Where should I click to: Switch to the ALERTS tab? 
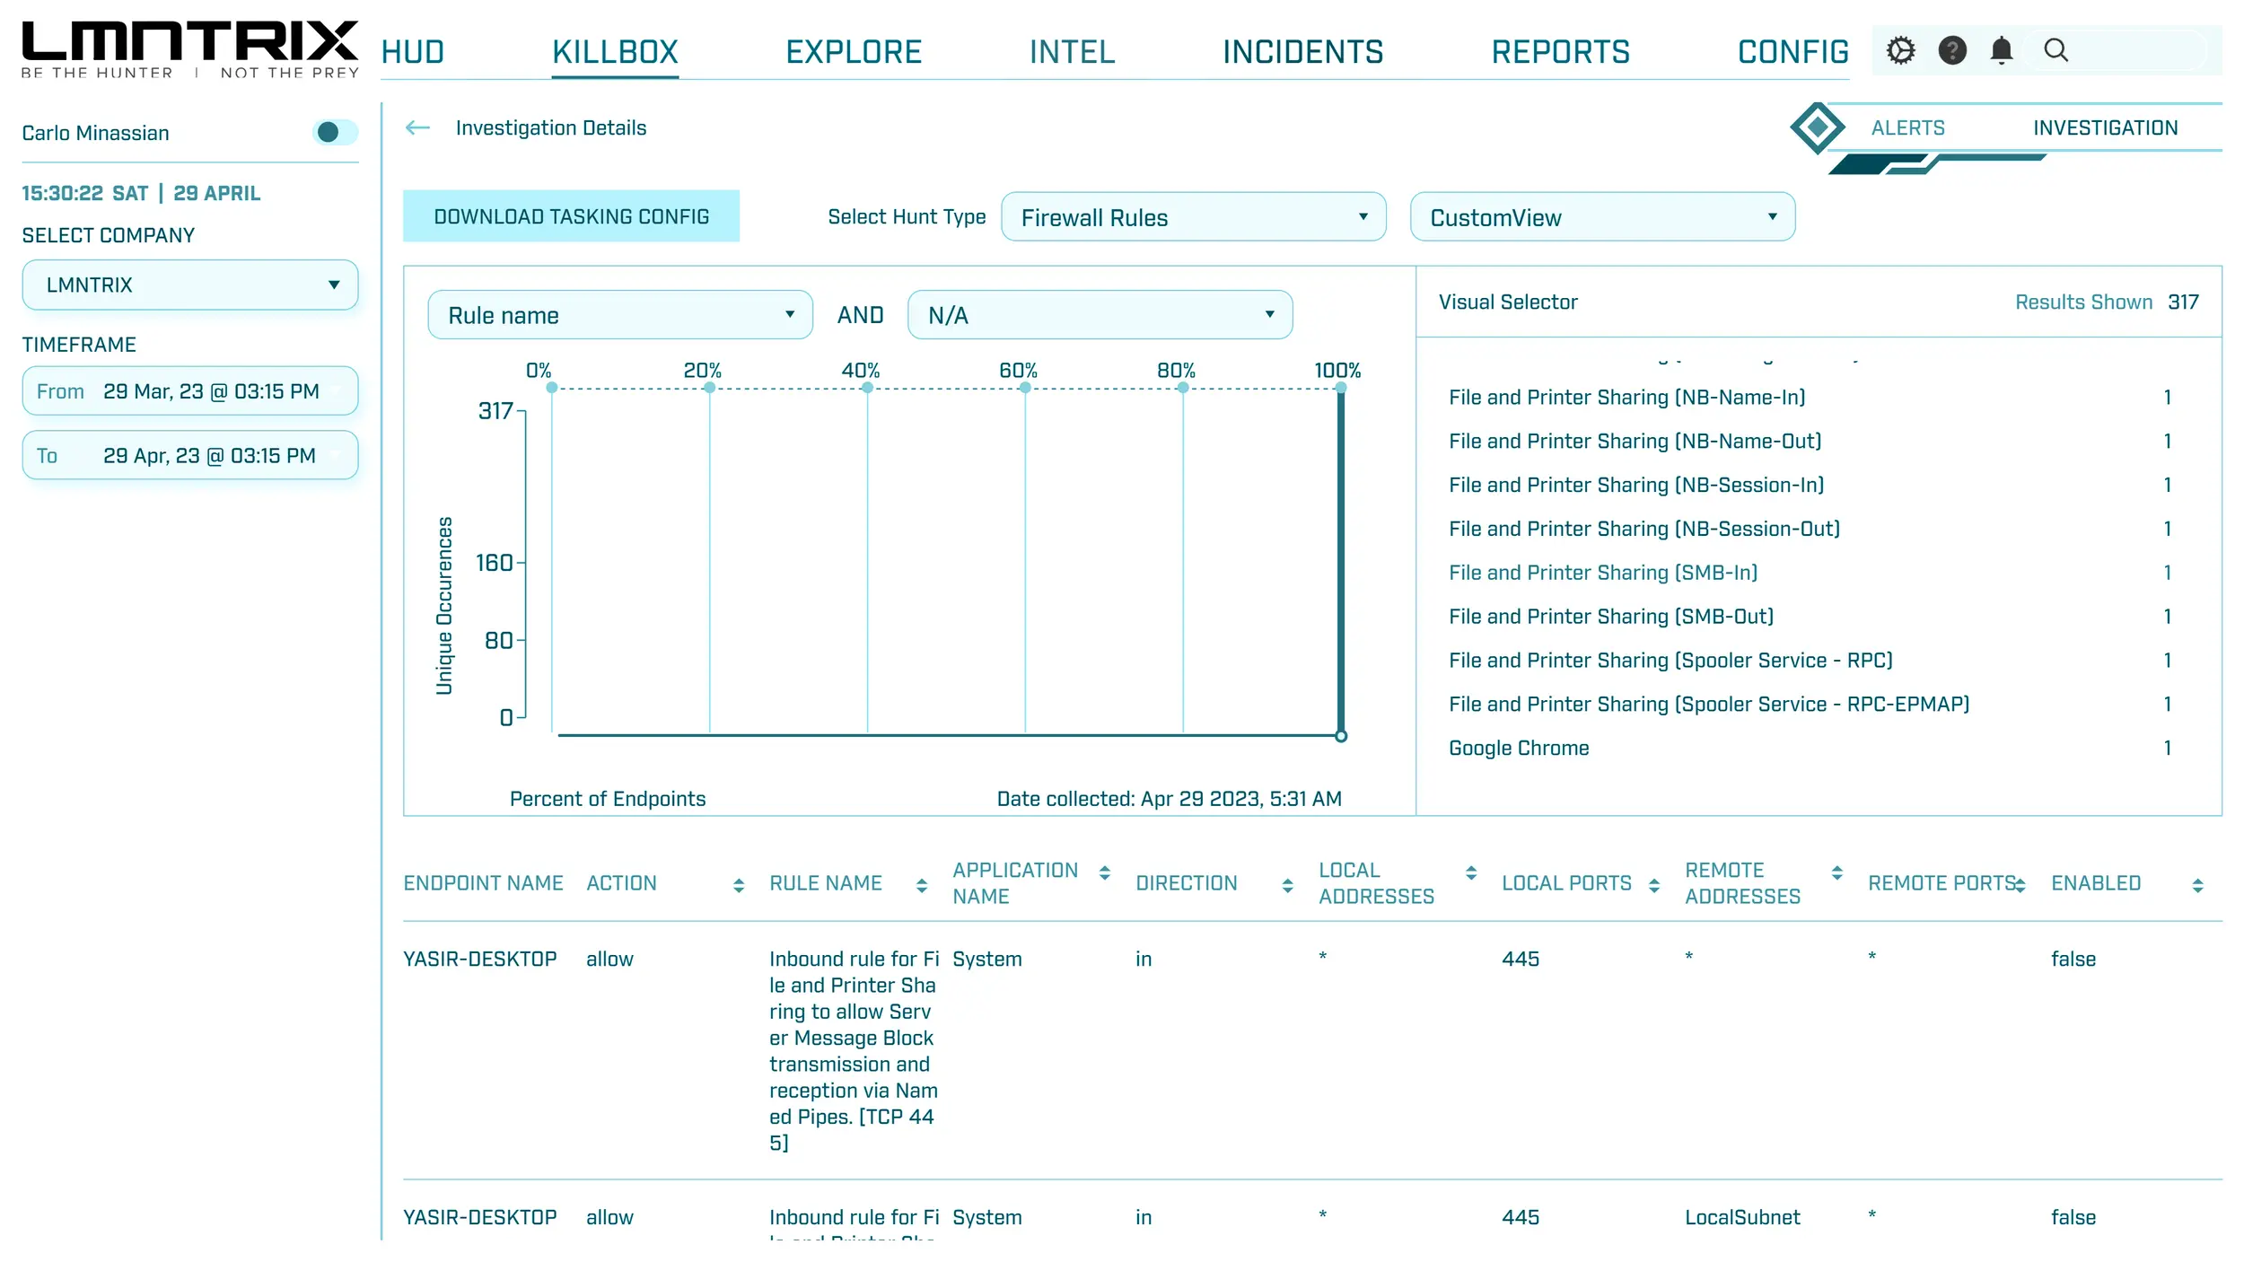click(x=1907, y=128)
